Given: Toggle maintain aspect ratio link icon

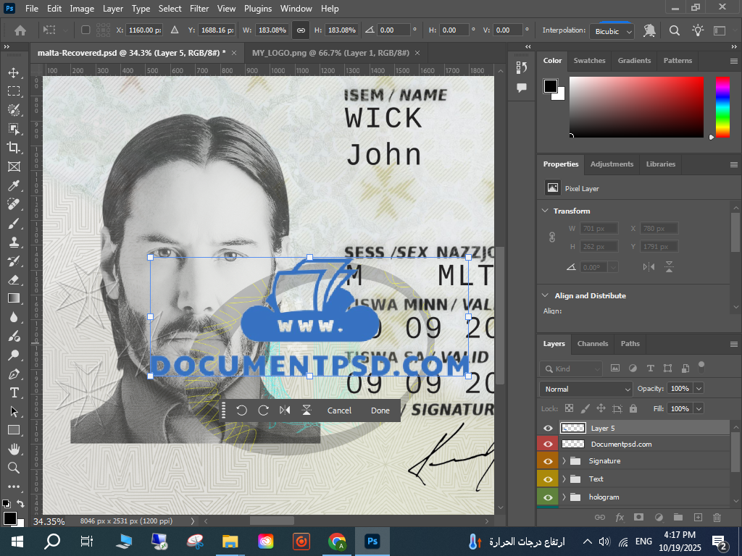Looking at the screenshot, I should (300, 30).
